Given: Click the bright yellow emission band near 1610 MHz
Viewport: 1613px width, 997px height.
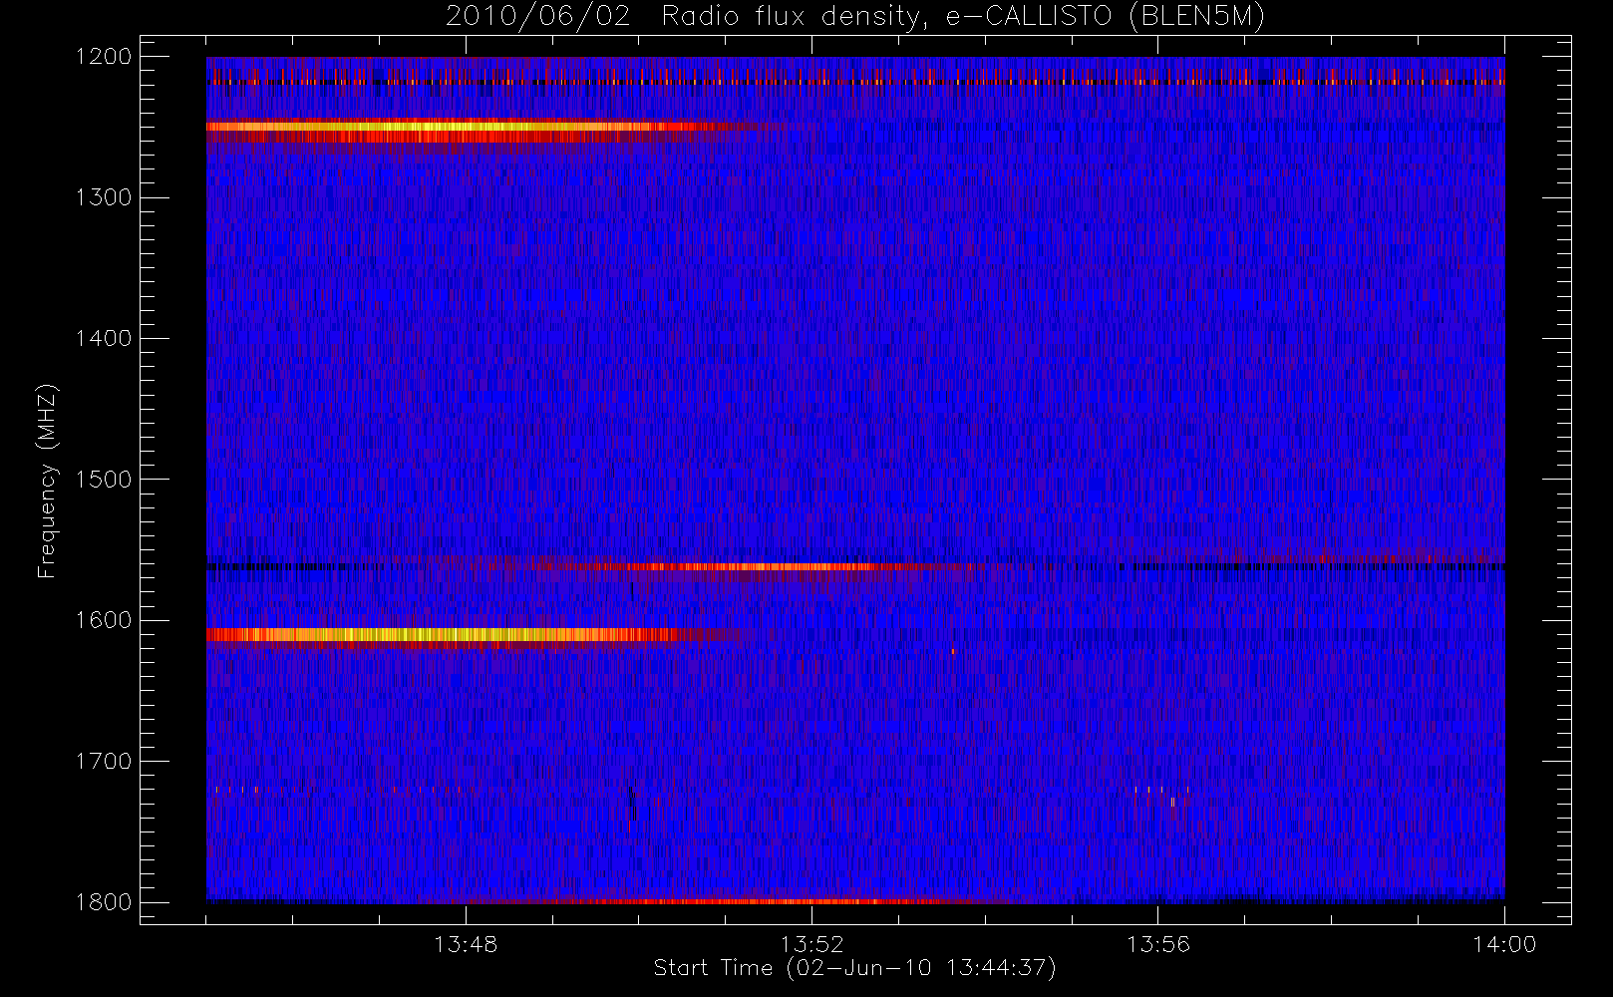Looking at the screenshot, I should pyautogui.click(x=449, y=635).
